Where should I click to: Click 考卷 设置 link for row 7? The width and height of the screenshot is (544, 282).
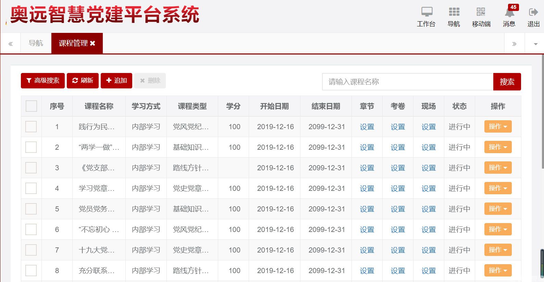[398, 250]
